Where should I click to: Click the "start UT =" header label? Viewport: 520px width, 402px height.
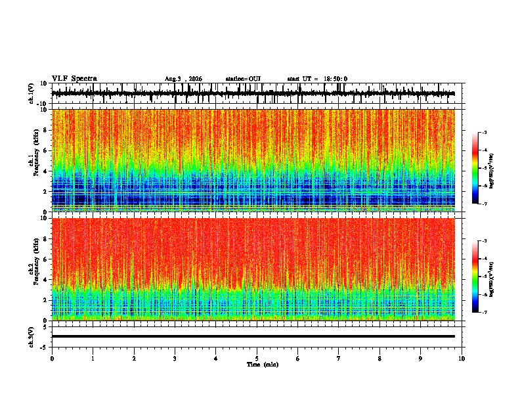tap(303, 79)
